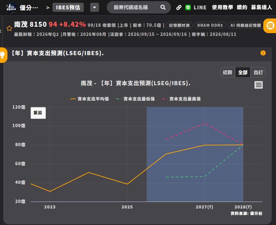Open the site logo avatar

[x=11, y=7]
